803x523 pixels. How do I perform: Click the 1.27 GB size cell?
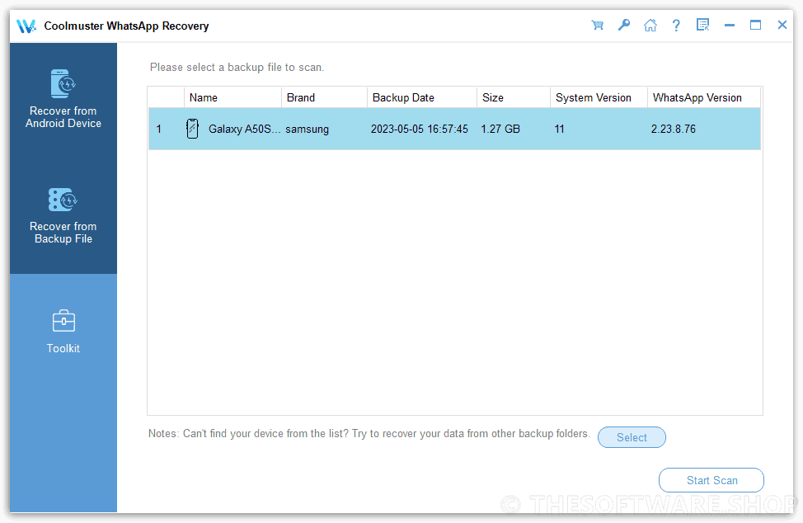coord(500,129)
